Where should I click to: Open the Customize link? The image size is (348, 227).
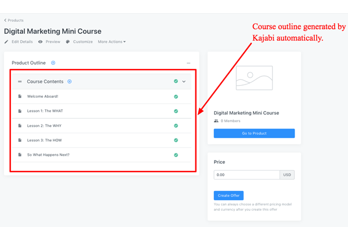83,42
